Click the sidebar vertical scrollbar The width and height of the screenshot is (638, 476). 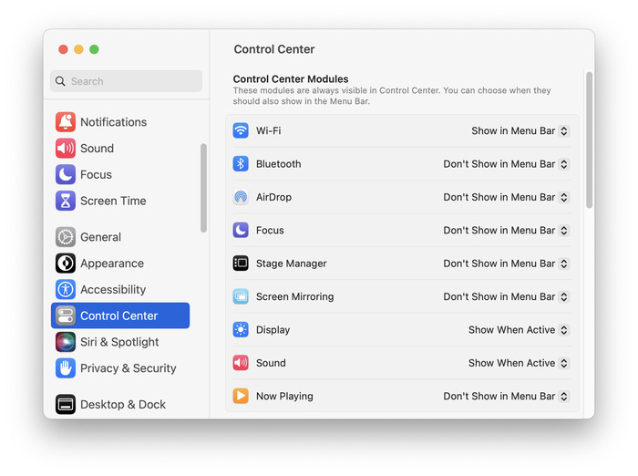tap(203, 188)
